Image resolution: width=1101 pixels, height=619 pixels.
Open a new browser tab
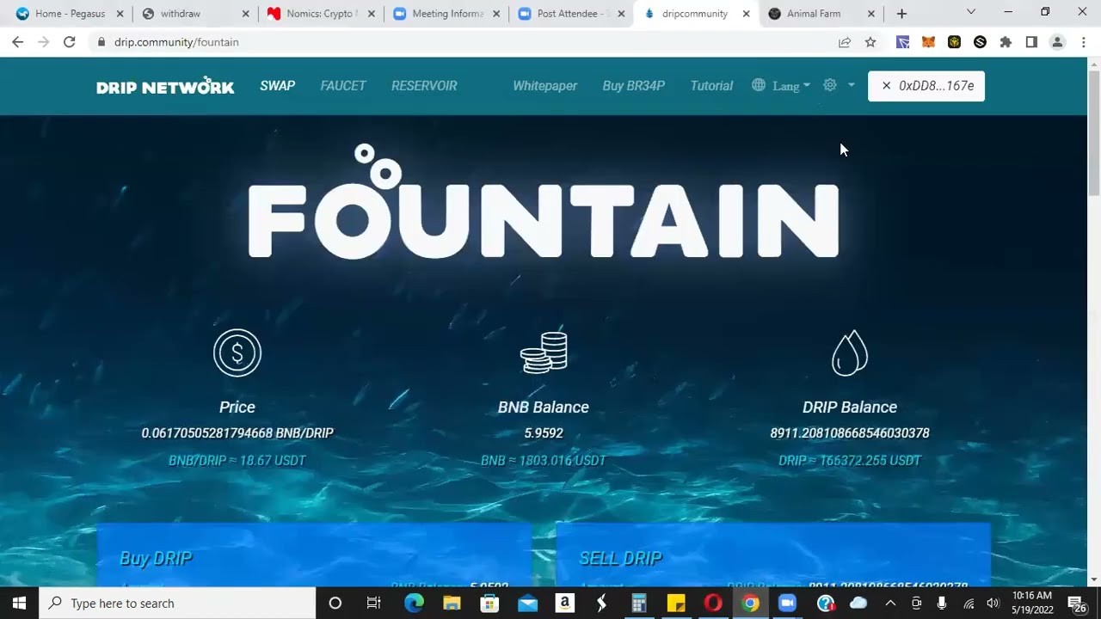point(901,14)
